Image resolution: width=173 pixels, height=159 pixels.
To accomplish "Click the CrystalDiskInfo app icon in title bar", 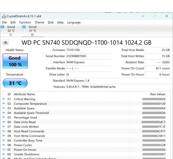I will pyautogui.click(x=4, y=16).
